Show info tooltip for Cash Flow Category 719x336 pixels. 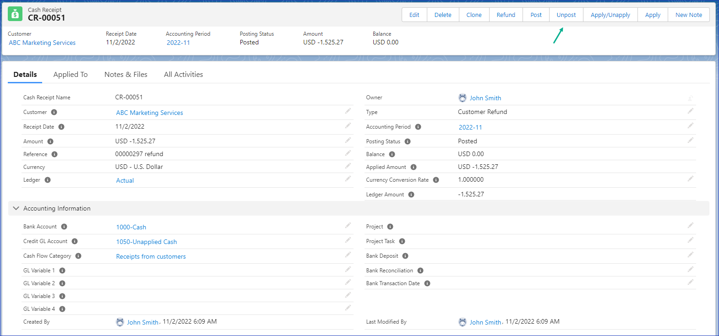(x=78, y=256)
